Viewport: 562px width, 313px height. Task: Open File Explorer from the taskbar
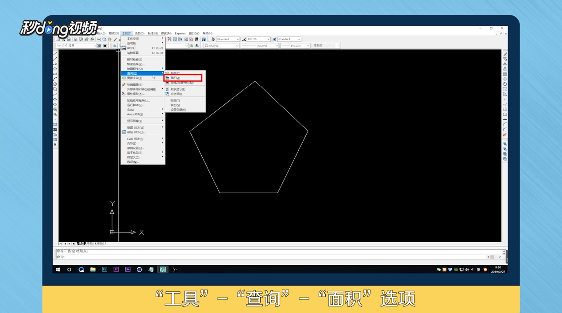point(93,269)
